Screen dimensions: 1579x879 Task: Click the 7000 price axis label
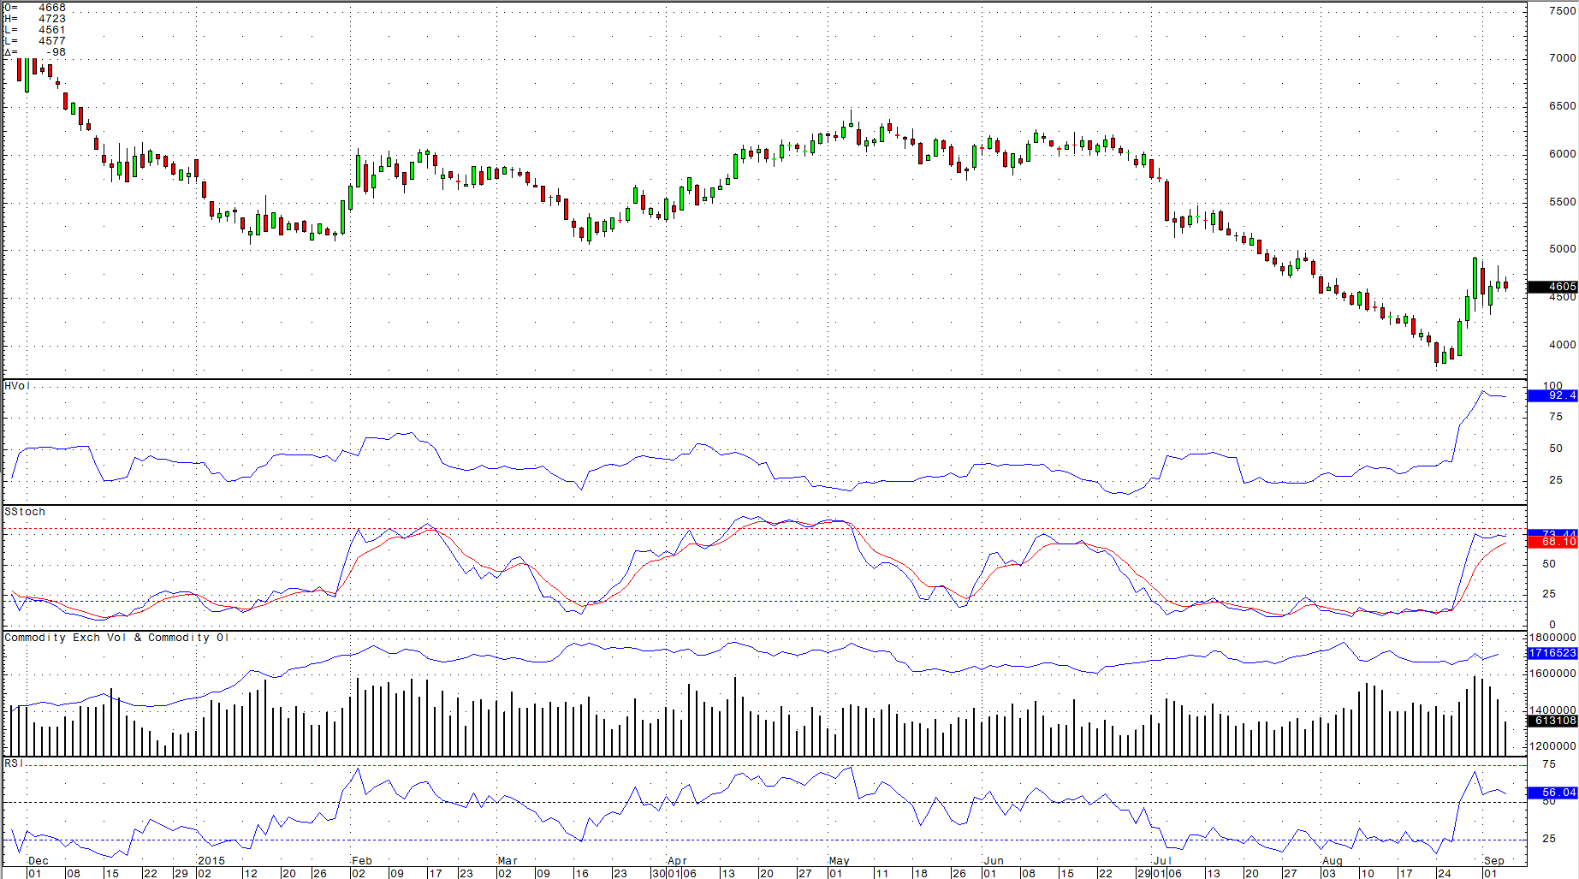click(x=1563, y=58)
